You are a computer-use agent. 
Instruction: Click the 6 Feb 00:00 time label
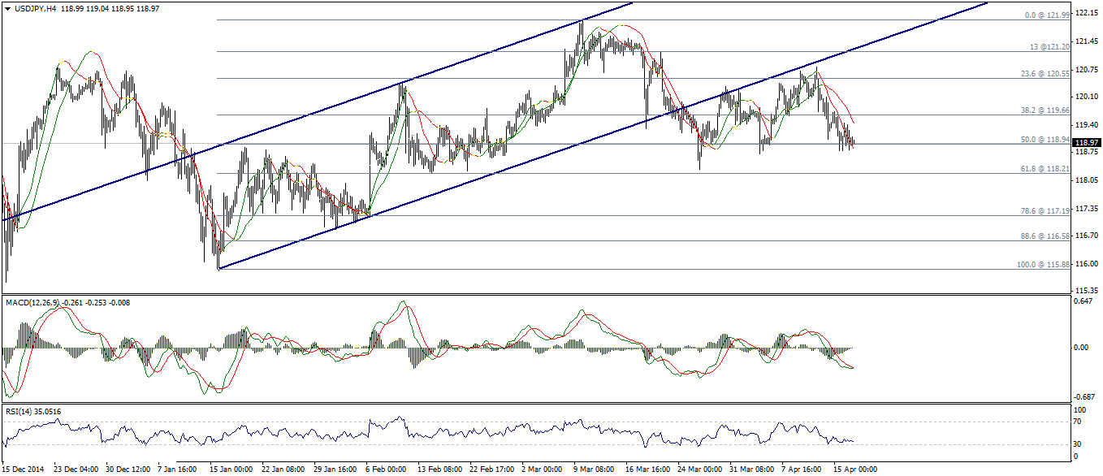[x=386, y=469]
